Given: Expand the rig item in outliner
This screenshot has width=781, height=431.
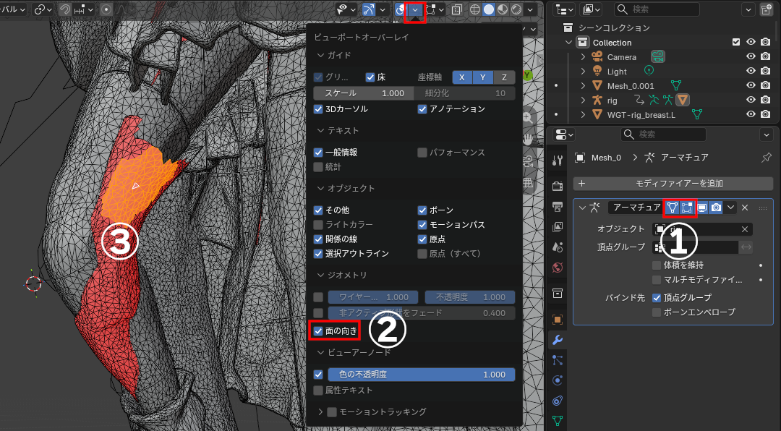Looking at the screenshot, I should click(584, 100).
